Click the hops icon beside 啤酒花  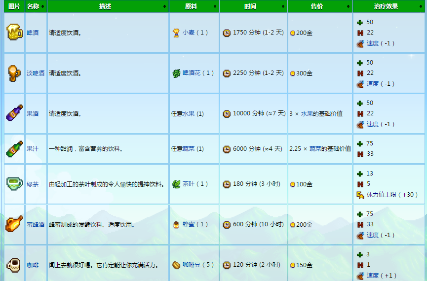[176, 73]
